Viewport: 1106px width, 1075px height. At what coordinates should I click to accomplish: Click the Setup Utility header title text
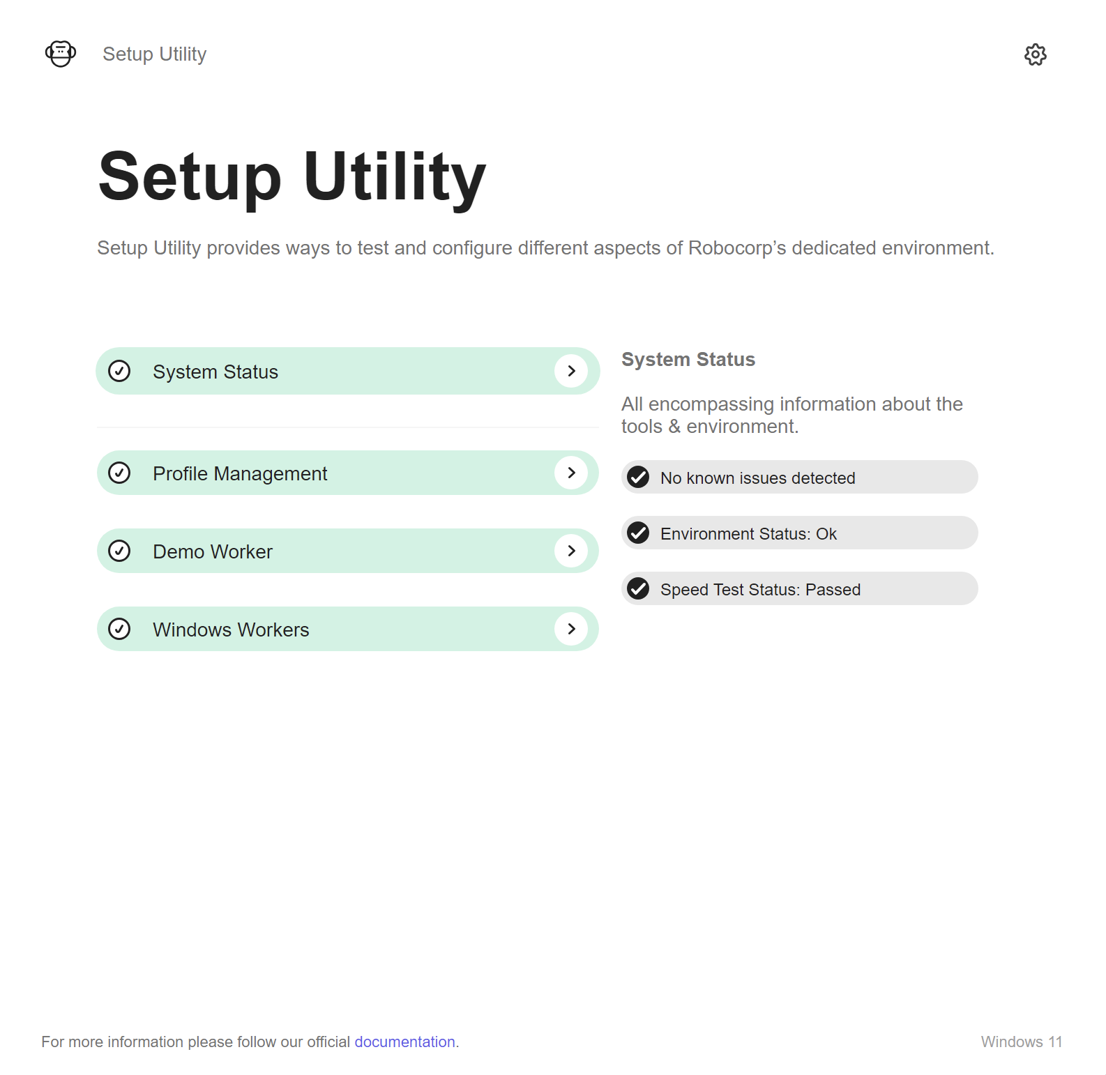click(154, 54)
